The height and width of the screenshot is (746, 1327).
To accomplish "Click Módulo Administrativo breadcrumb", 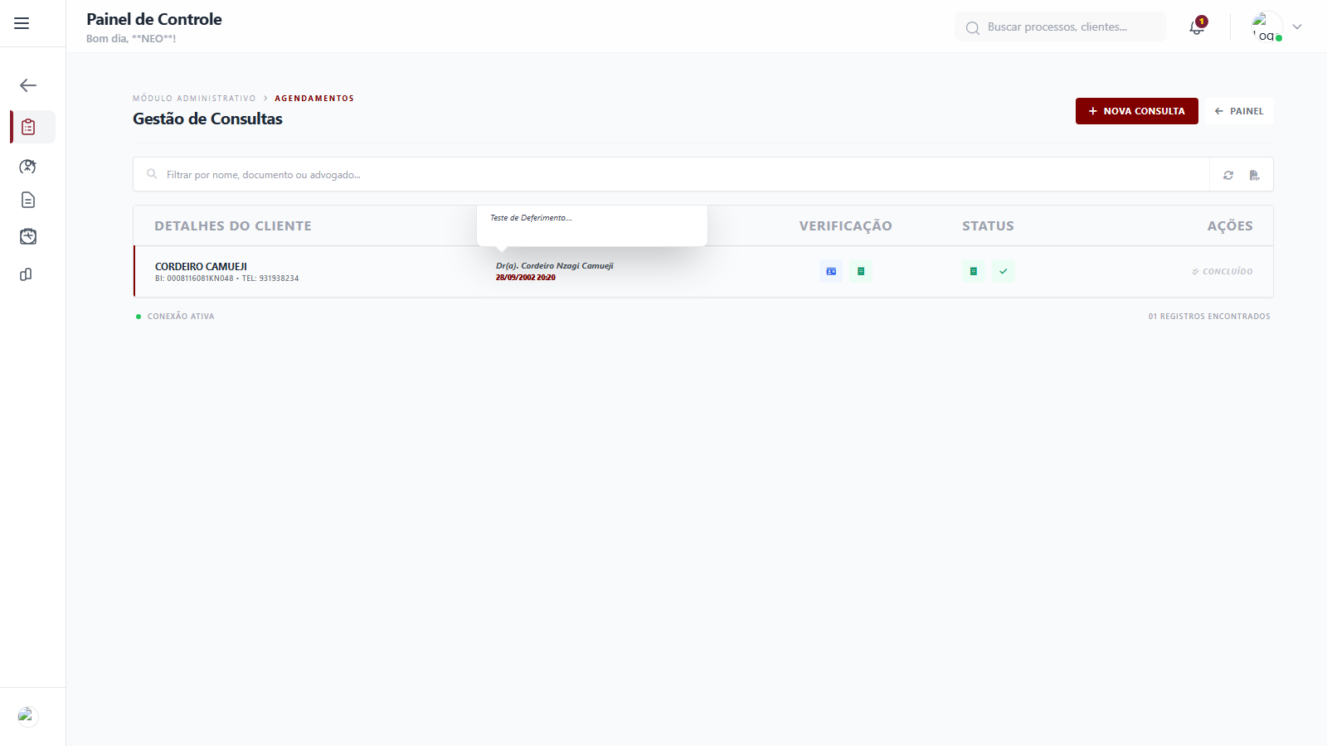I will click(x=194, y=99).
